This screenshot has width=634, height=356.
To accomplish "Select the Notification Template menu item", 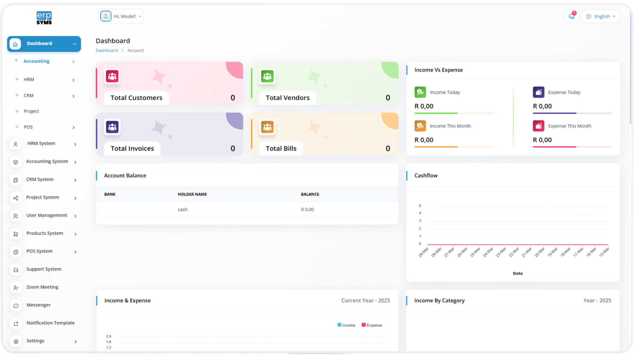I will tap(51, 323).
